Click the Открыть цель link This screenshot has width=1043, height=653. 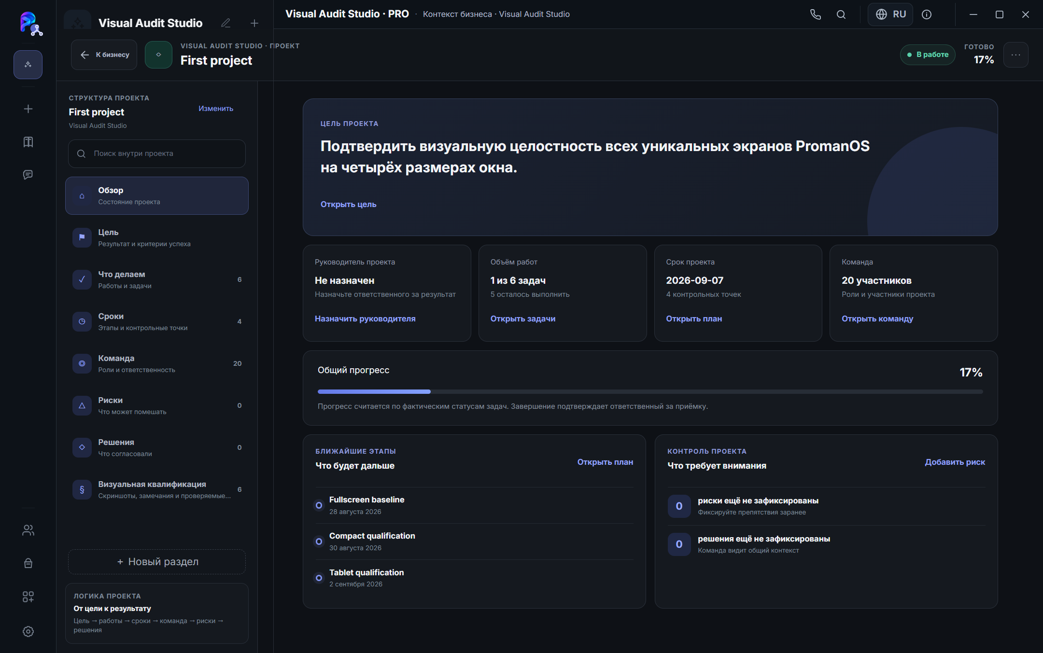coord(348,204)
